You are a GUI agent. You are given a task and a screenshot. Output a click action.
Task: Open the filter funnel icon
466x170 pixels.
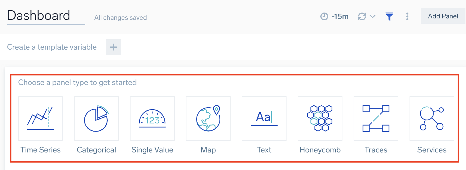click(389, 16)
